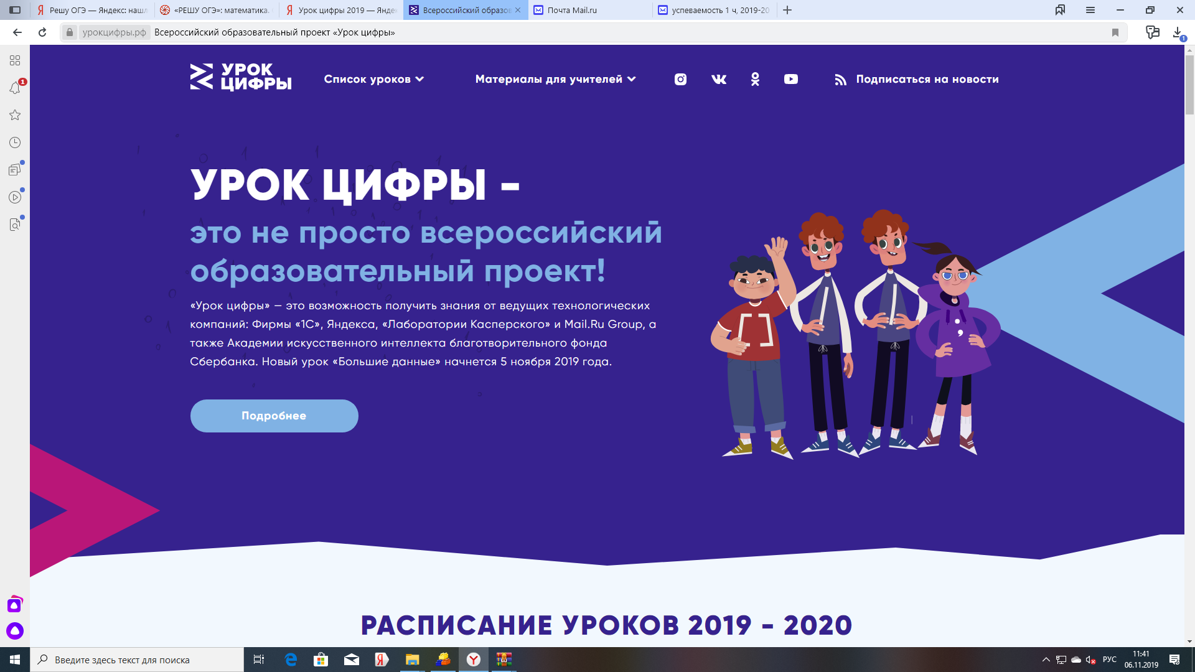
Task: Open the page search sidebar icon
Action: pyautogui.click(x=15, y=225)
